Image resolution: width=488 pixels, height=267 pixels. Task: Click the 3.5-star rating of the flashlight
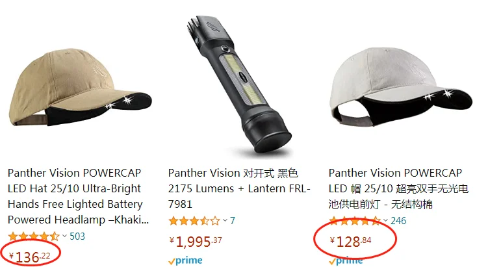194,221
